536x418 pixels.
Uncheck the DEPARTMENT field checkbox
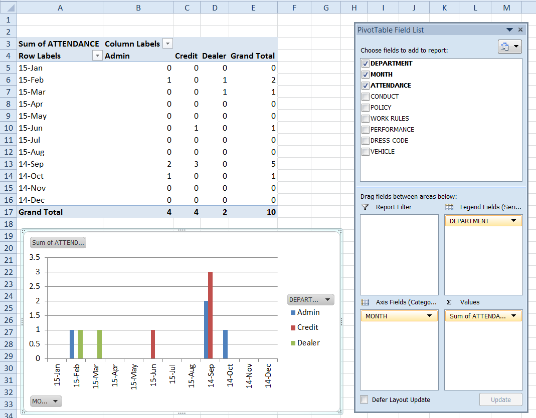click(366, 64)
